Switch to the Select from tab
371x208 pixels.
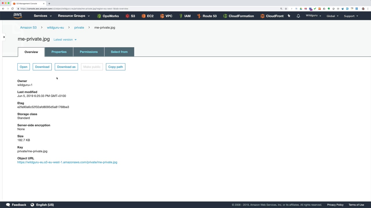[x=119, y=52]
